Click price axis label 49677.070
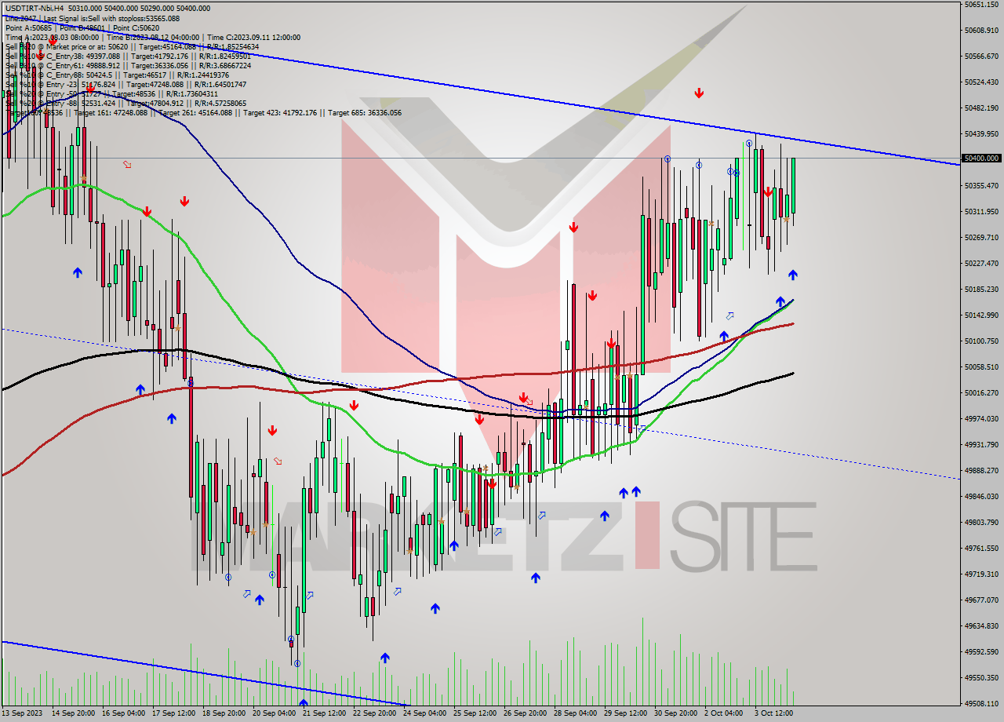This screenshot has width=1004, height=722. tap(982, 600)
